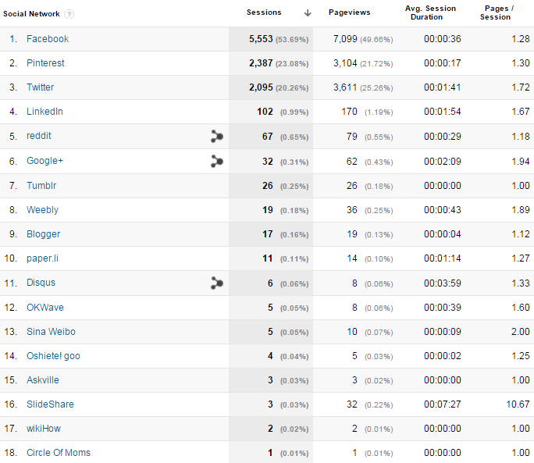Image resolution: width=534 pixels, height=463 pixels.
Task: Select the Twitter network link
Action: click(41, 87)
